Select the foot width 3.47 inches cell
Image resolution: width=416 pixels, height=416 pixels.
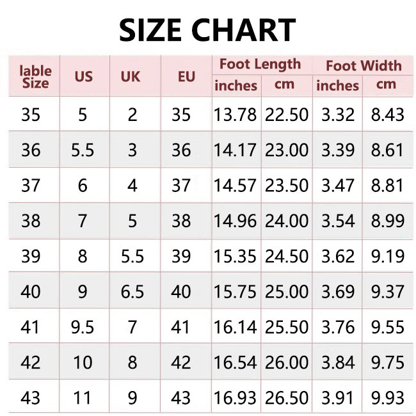coord(338,186)
